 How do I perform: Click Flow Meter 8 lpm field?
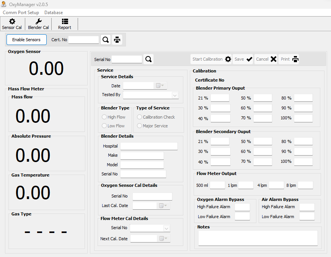(305, 185)
